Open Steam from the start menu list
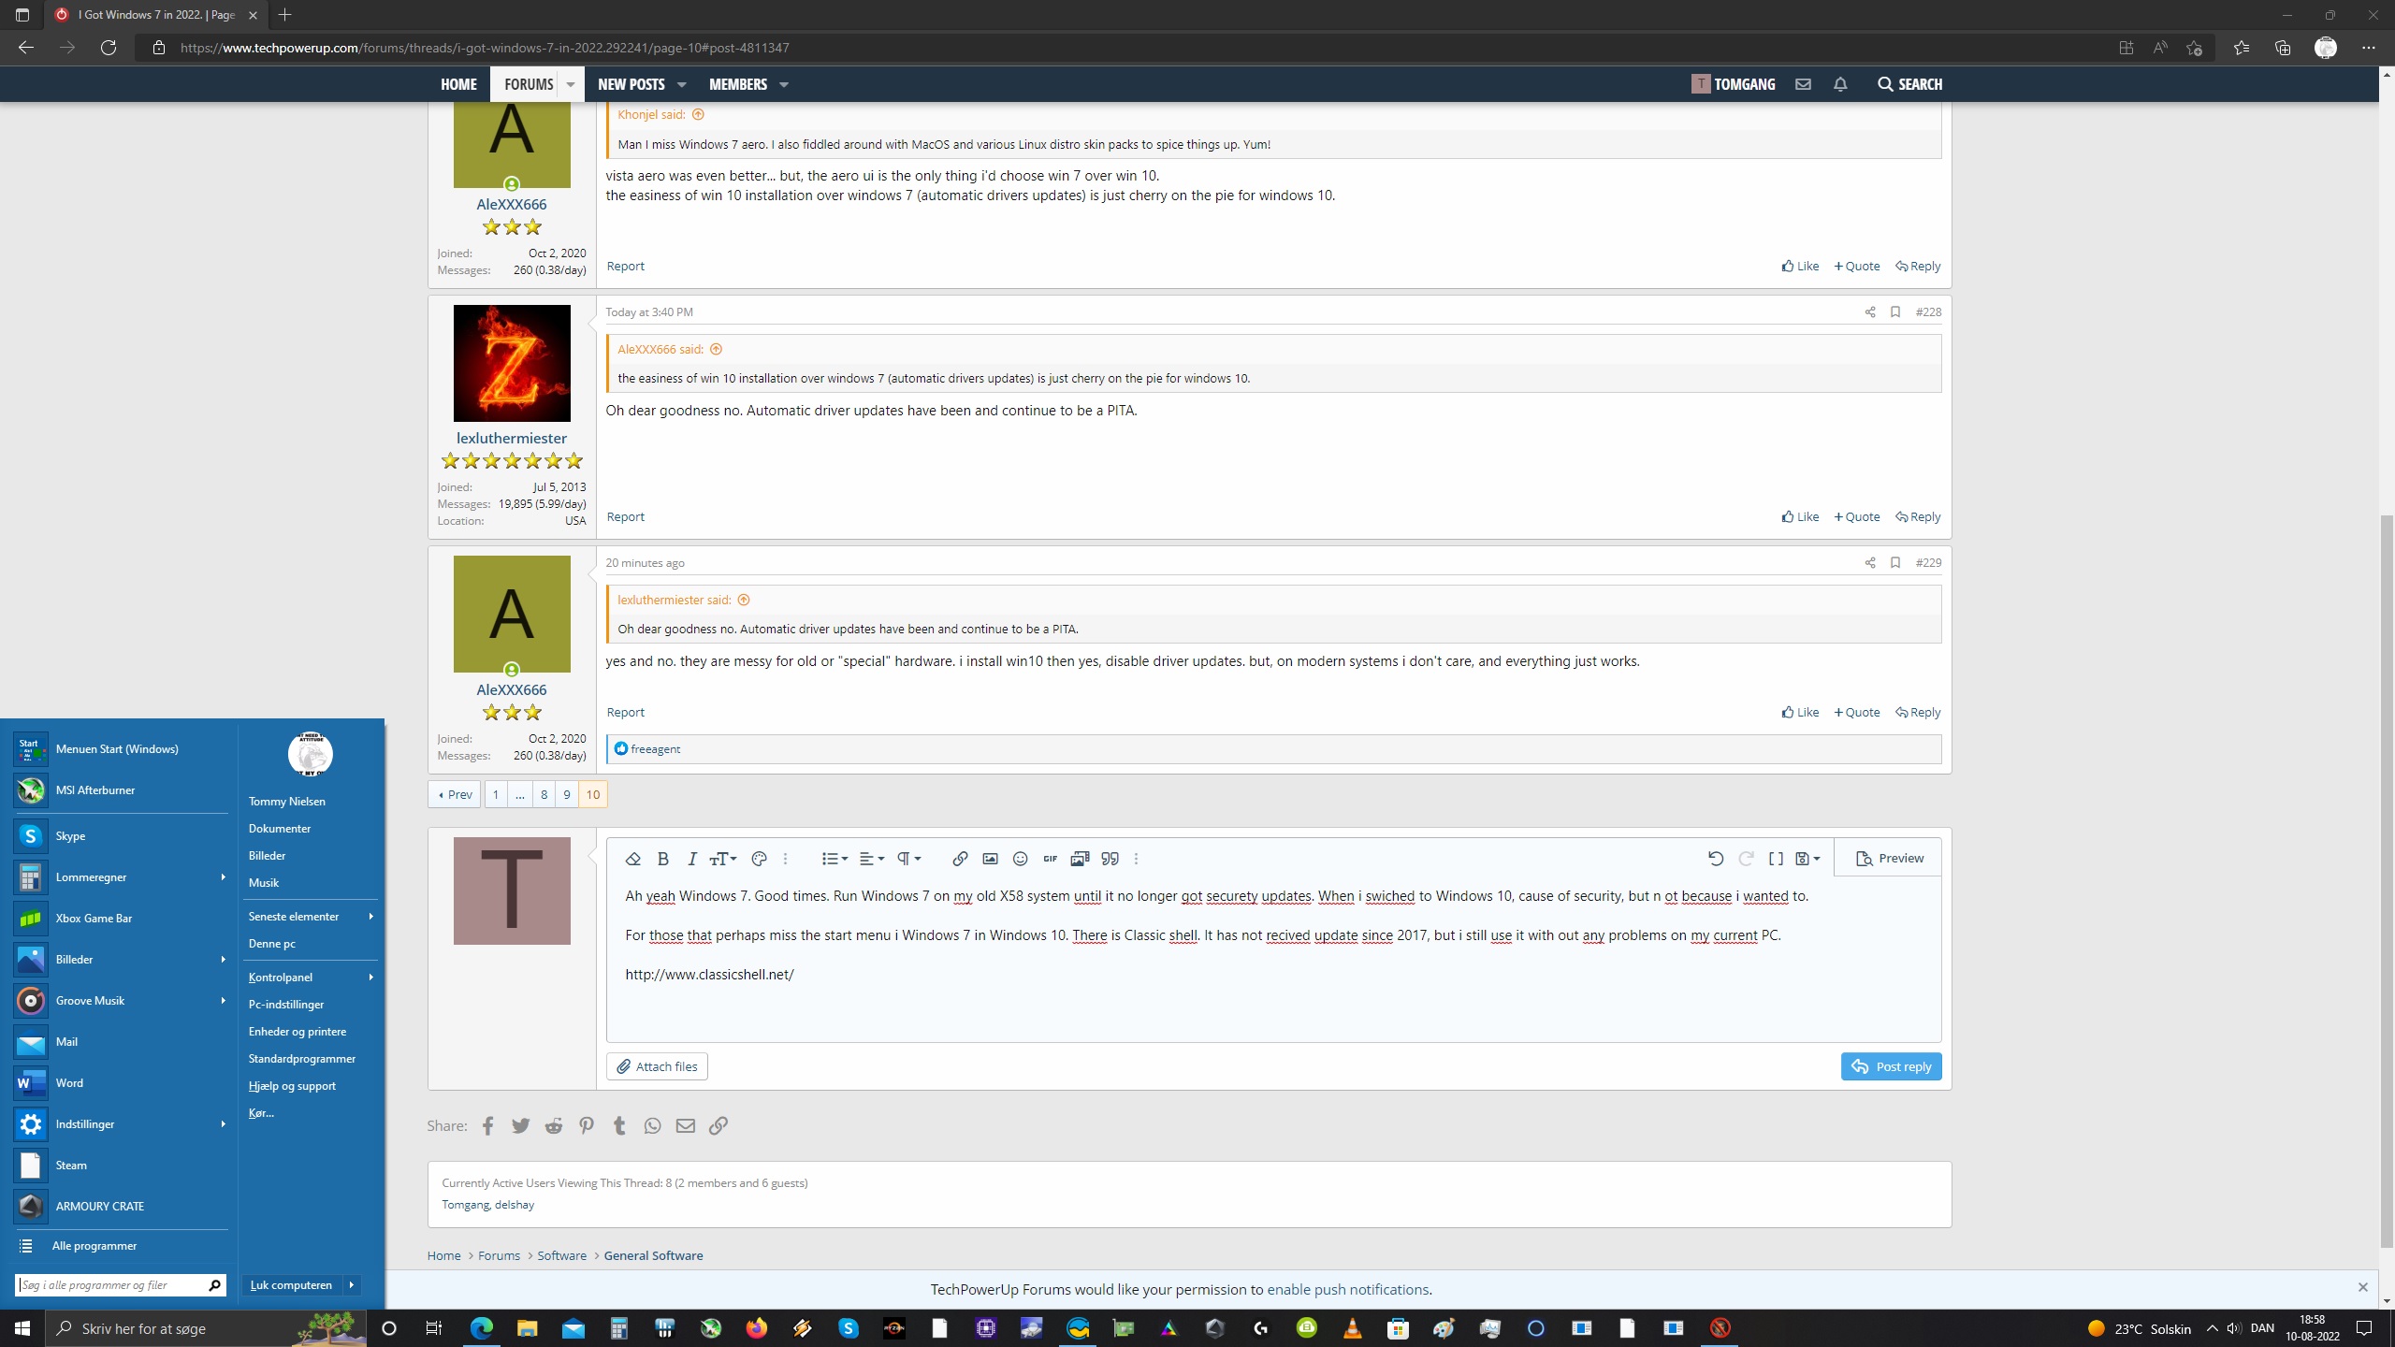2395x1347 pixels. coord(121,1165)
